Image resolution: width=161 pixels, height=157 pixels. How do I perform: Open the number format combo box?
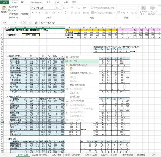[127, 8]
